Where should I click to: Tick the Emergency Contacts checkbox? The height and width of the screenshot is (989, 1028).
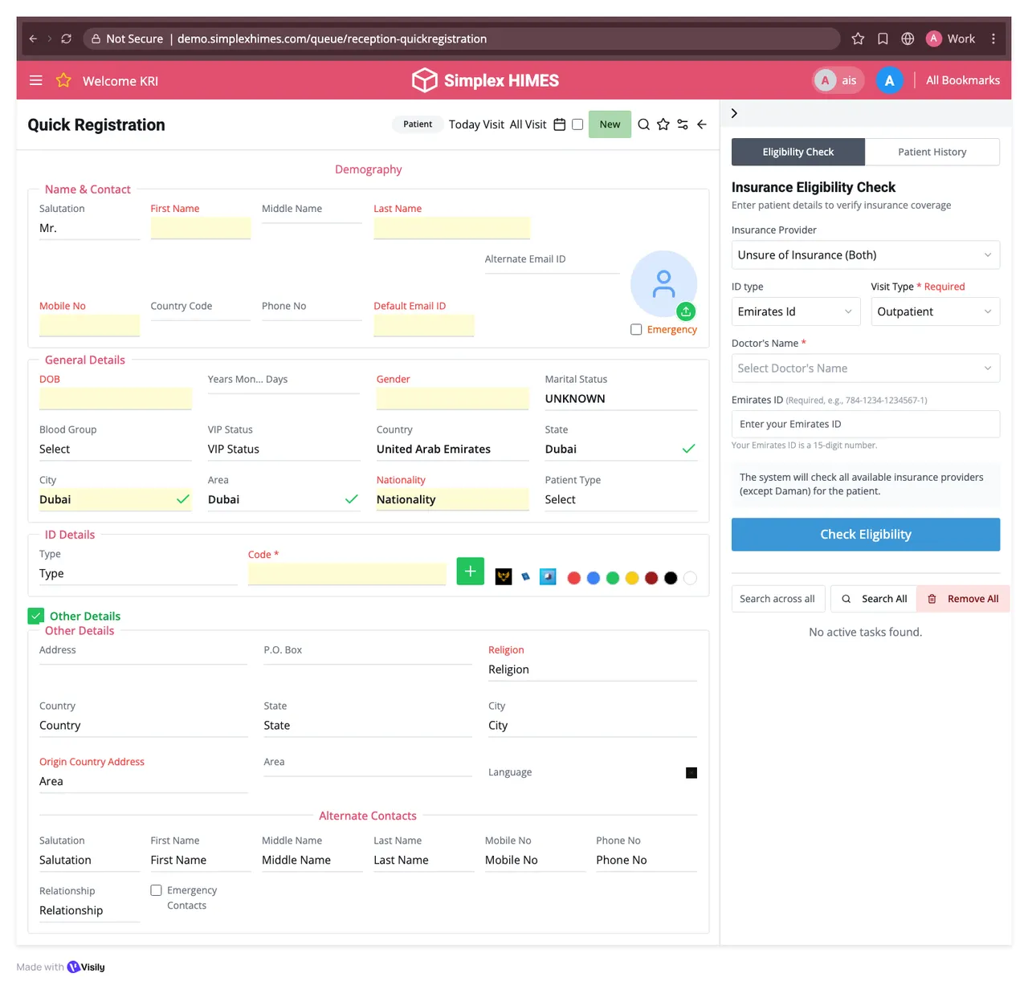click(157, 890)
